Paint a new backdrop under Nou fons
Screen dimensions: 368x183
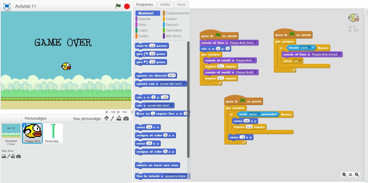[8, 156]
